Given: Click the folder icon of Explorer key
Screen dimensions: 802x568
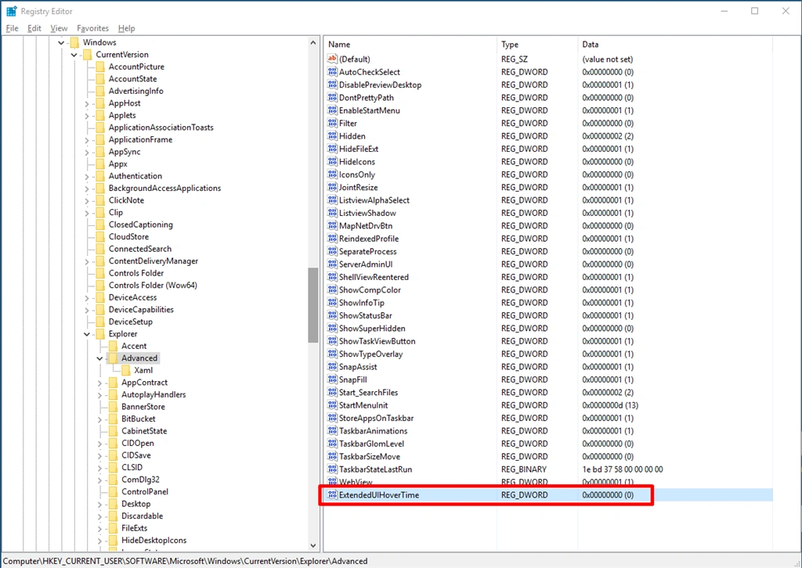Looking at the screenshot, I should [x=100, y=334].
